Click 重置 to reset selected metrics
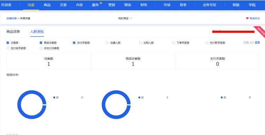The height and width of the screenshot is (135, 265). point(257,43)
